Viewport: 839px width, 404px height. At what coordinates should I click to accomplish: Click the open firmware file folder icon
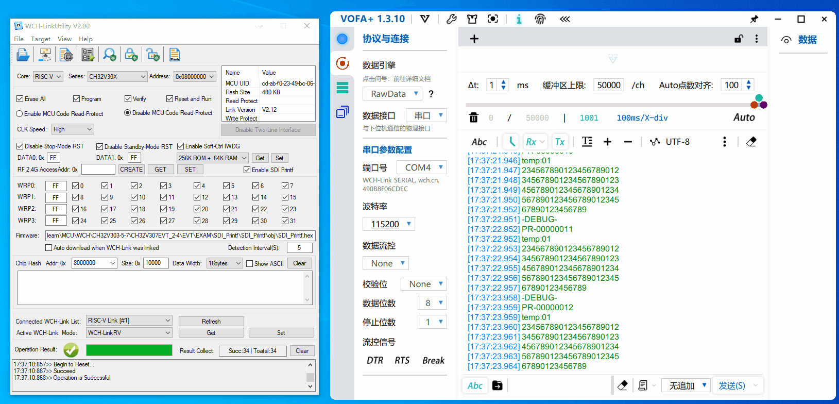23,55
